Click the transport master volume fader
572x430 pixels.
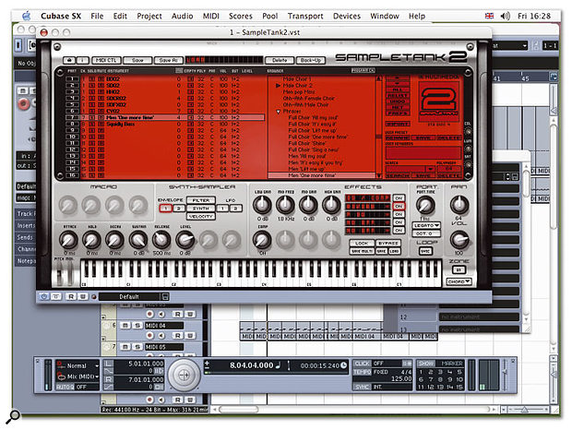tap(505, 375)
